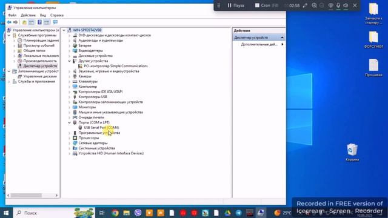The height and width of the screenshot is (218, 388).
Task: Select the Батареи category
Action: (x=85, y=45)
